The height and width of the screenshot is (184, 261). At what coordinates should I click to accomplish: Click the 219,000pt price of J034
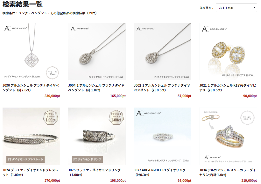pos(249,181)
